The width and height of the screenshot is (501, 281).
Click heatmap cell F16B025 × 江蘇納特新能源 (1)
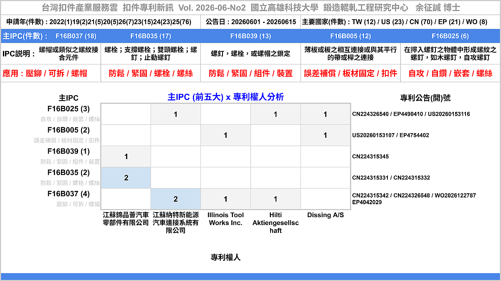pos(176,114)
